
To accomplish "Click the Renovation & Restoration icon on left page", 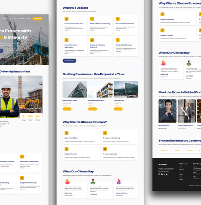I will [x=22, y=156].
